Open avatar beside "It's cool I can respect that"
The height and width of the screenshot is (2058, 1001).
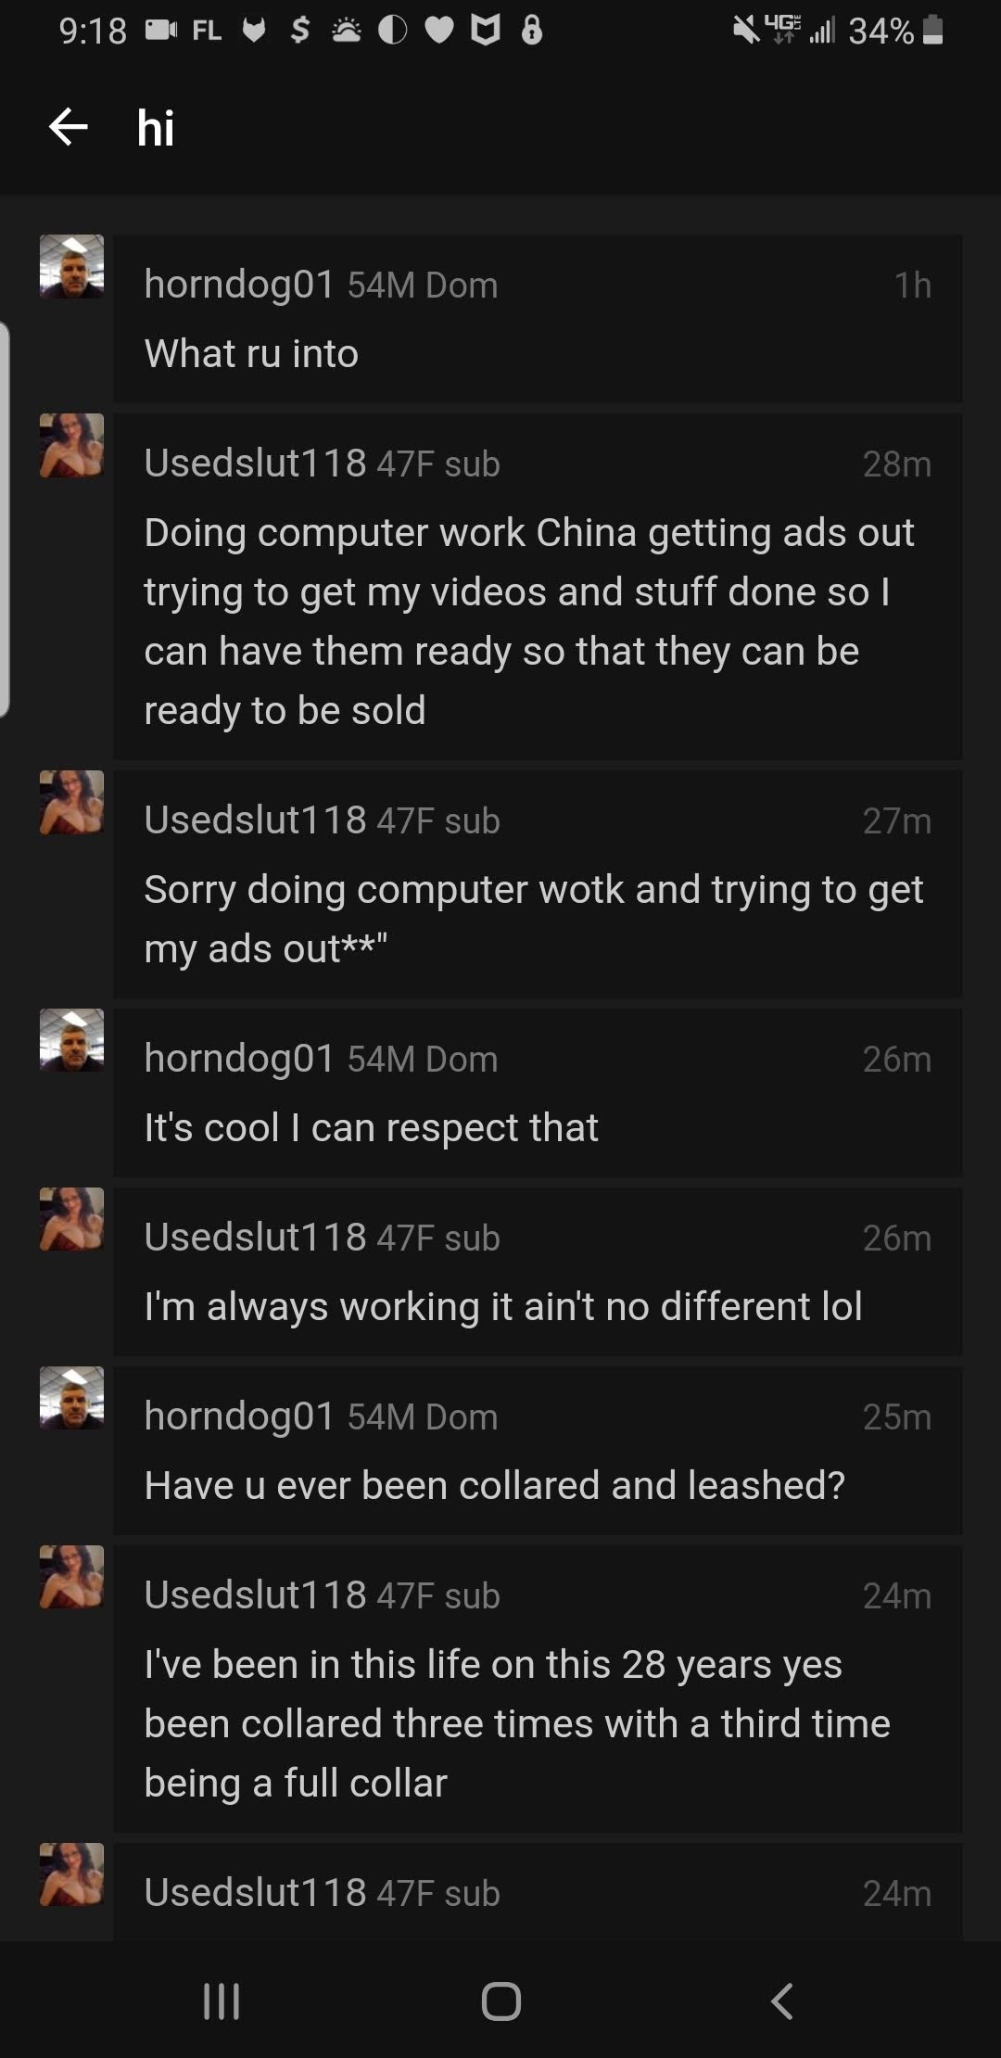(72, 1041)
